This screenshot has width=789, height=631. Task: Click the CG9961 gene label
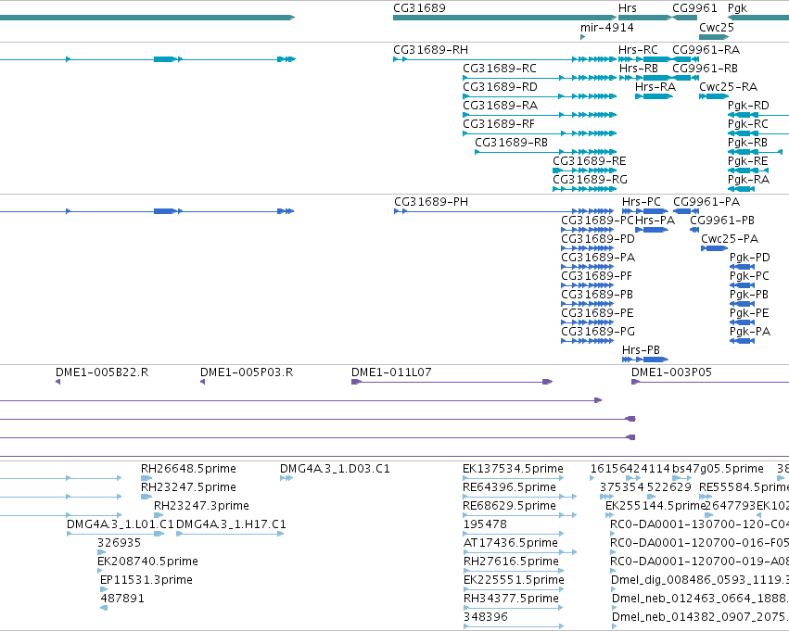tap(695, 8)
